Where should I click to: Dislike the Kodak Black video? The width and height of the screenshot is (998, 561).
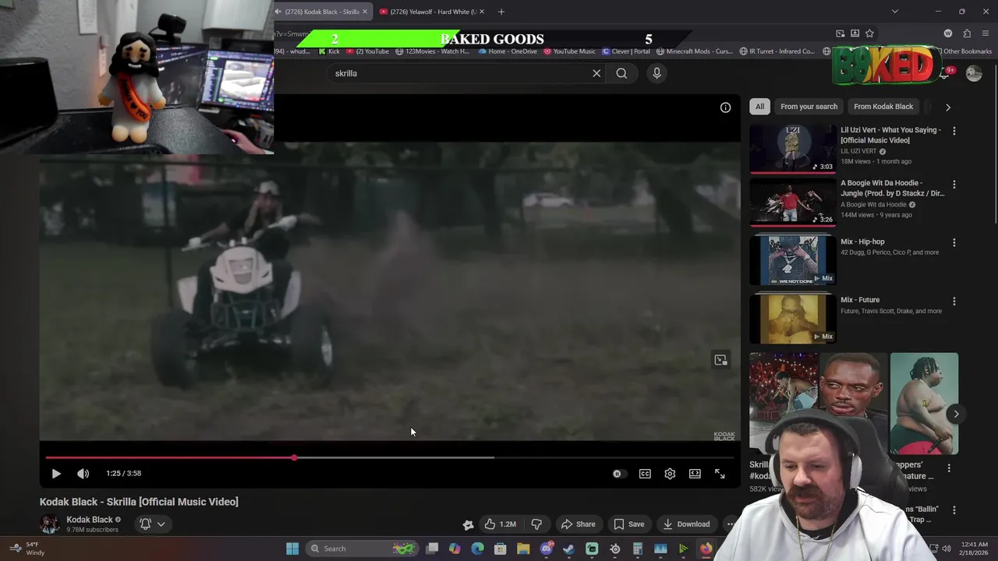(x=536, y=524)
